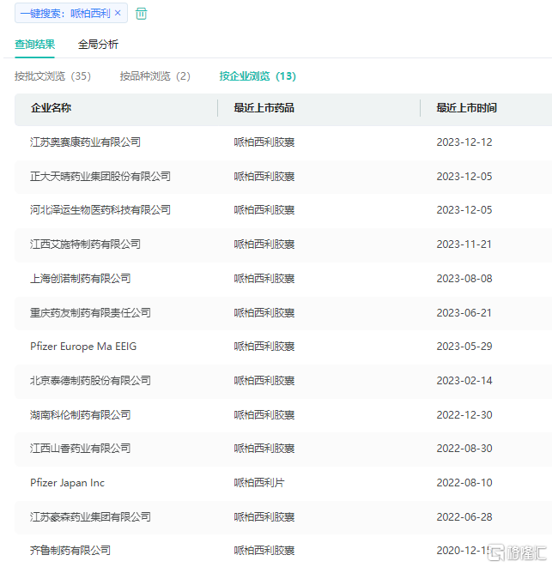Click 哌柏西利片 drug for Pfizer Japan

pos(259,483)
